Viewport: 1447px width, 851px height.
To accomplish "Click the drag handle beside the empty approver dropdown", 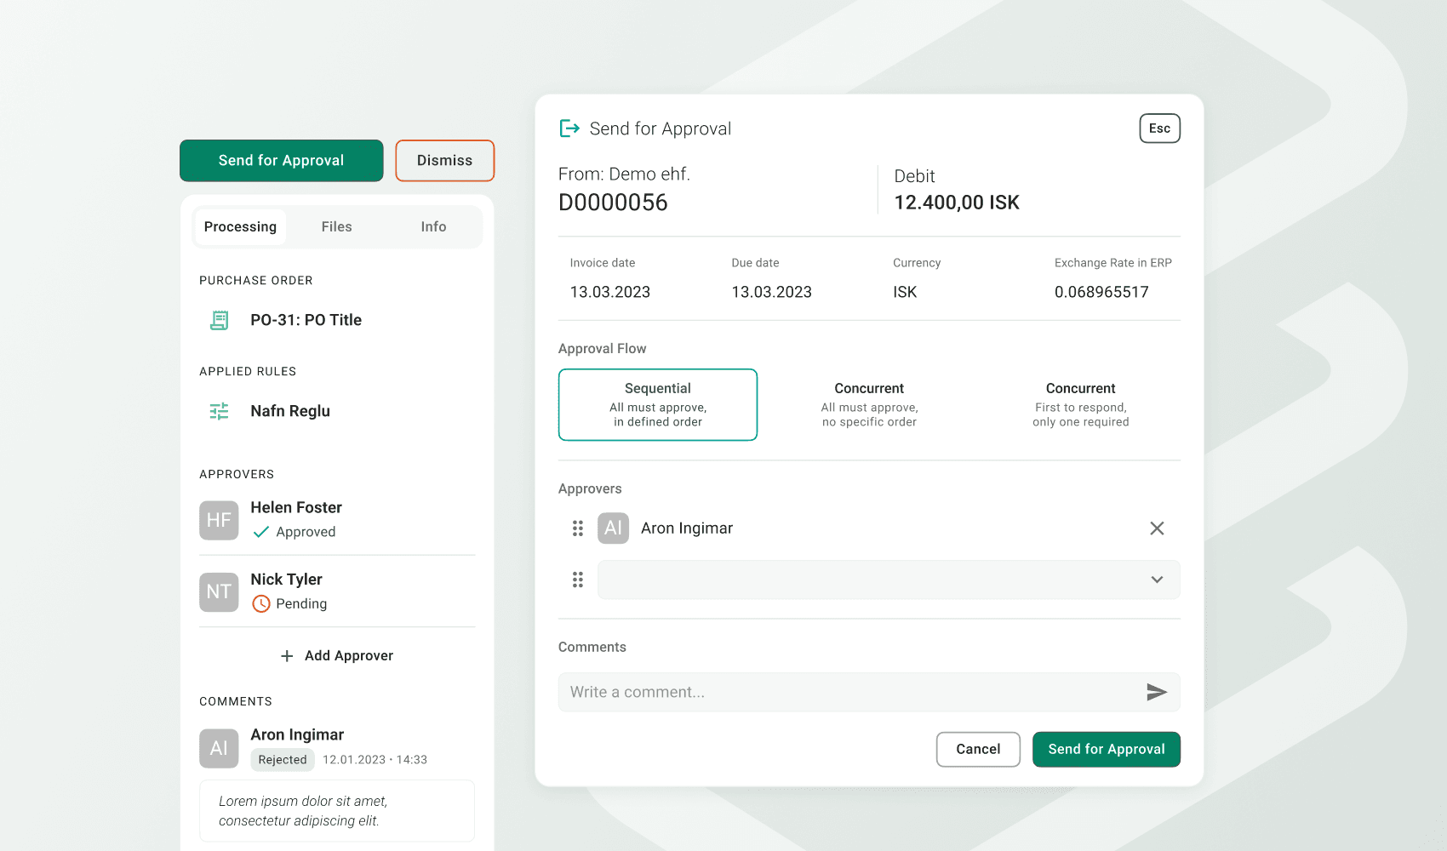I will coord(578,580).
